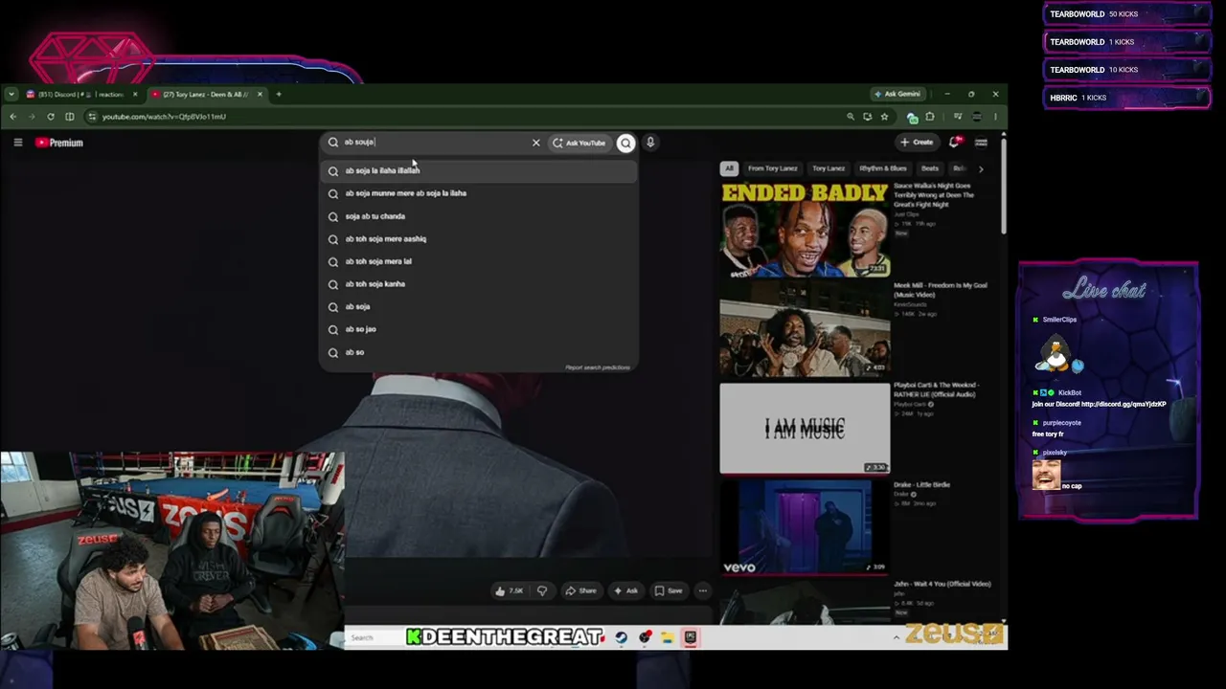Open the YouTube hamburger guide menu
The image size is (1226, 689).
point(18,143)
